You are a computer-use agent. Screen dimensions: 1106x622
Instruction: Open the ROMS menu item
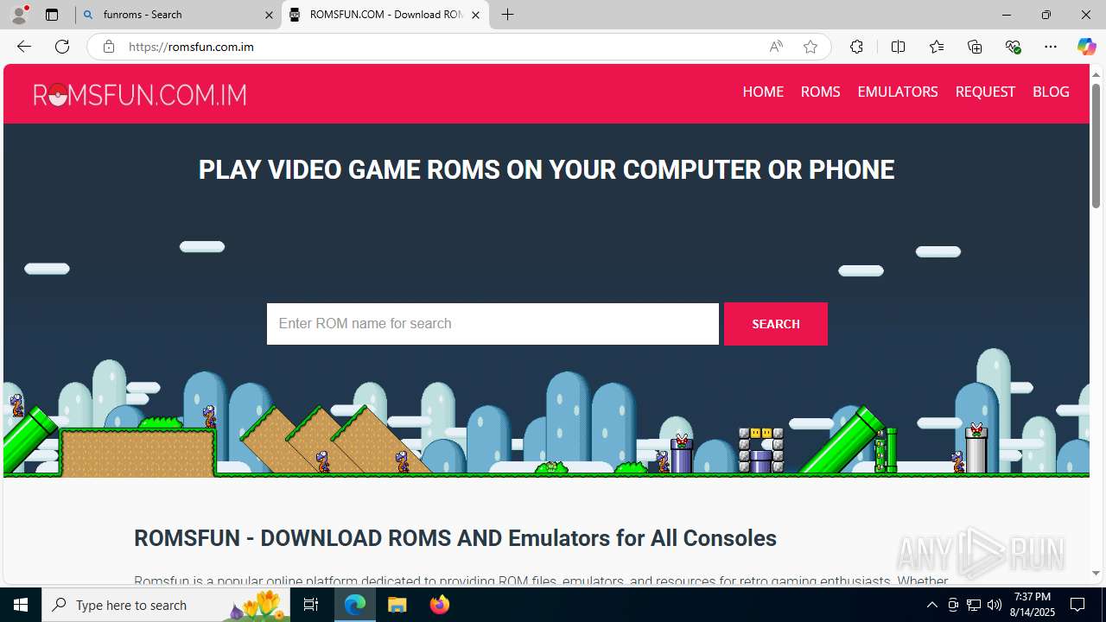point(820,92)
